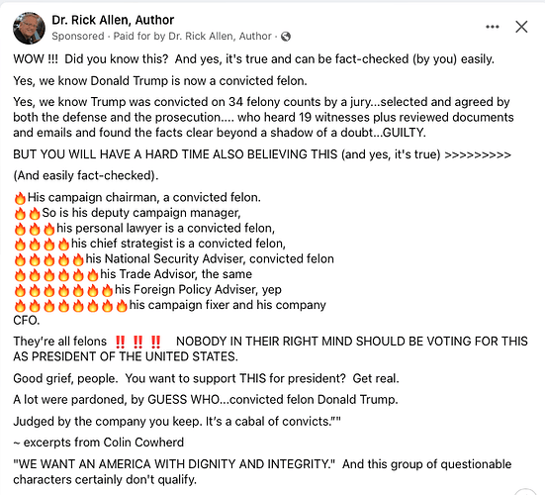Open Dr. Rick Allen's profile picture

coord(29,28)
